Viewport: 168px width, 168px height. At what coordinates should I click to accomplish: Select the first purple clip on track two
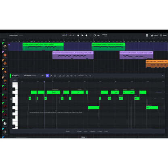coord(73,55)
